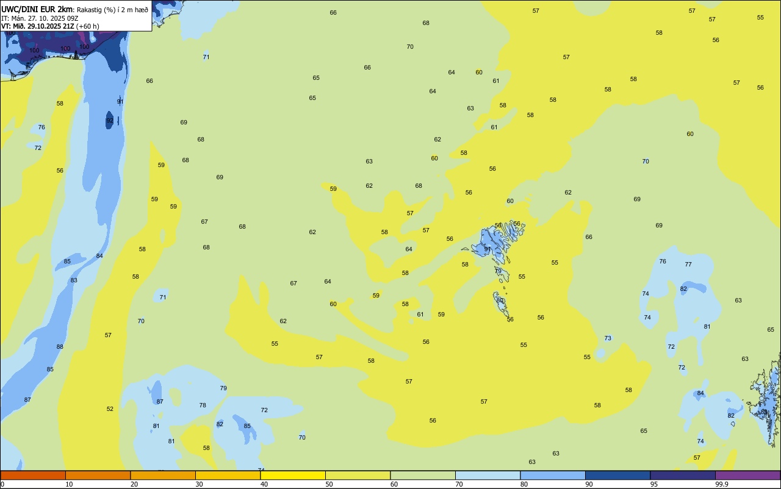Select the amber 20–30 legend color band
This screenshot has height=489, width=781.
163,475
